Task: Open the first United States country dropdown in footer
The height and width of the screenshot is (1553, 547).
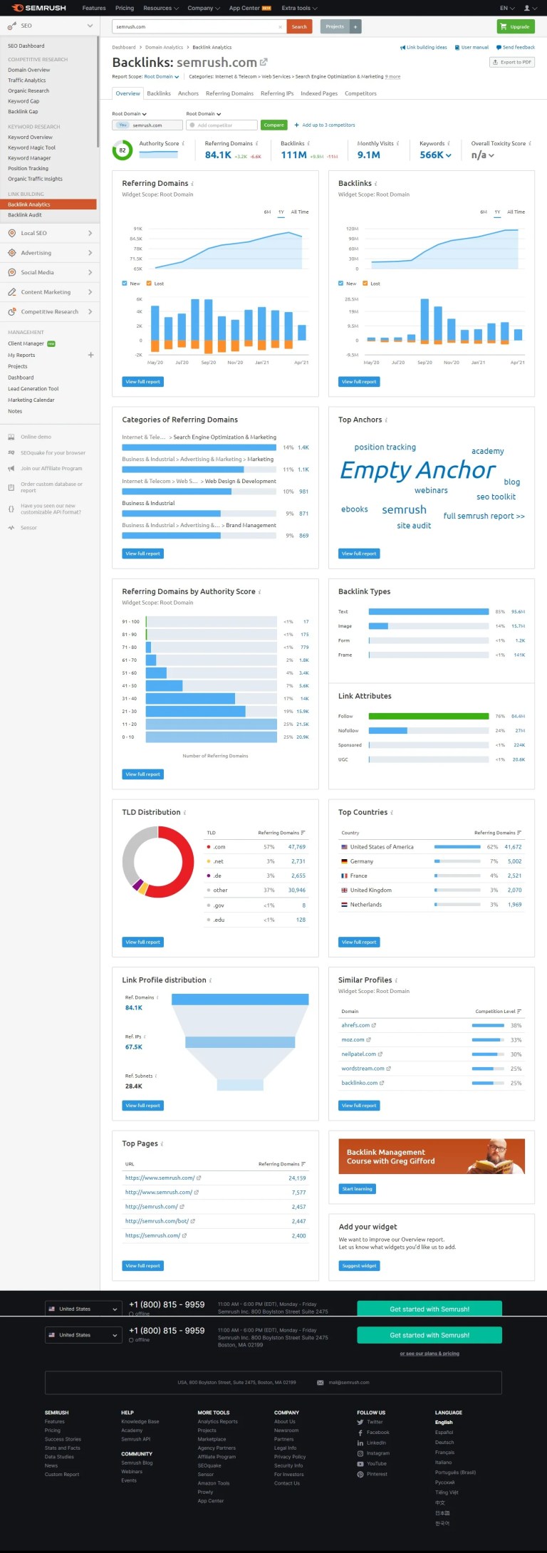Action: (x=83, y=1309)
